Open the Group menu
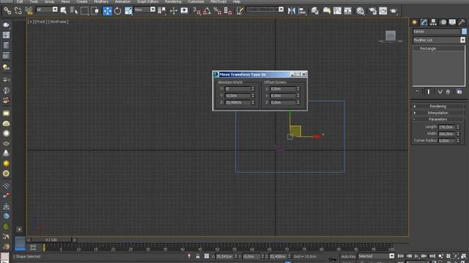 49,1
